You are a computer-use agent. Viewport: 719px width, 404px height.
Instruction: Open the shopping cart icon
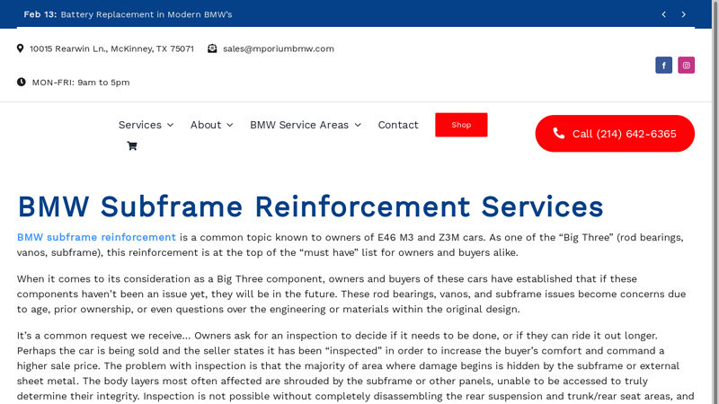click(132, 145)
